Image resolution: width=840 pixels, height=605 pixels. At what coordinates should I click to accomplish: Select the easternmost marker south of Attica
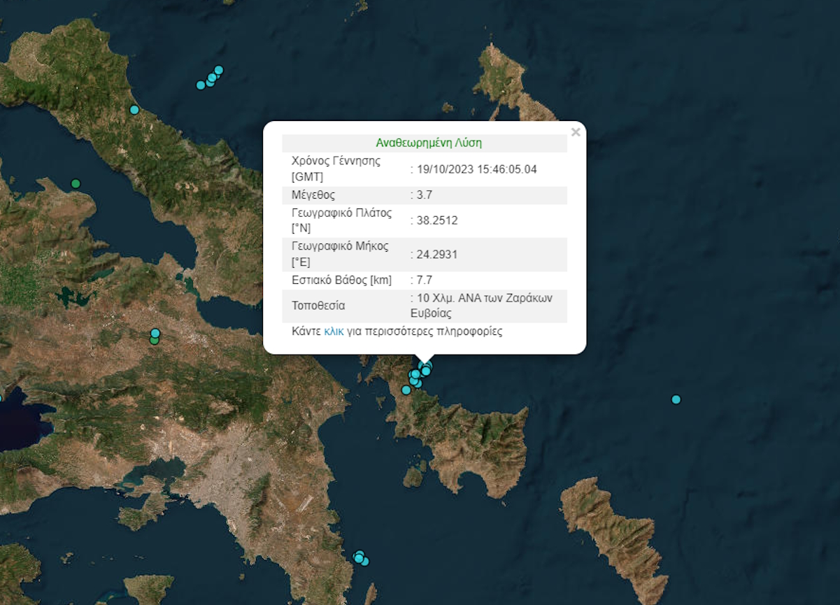[x=364, y=562]
